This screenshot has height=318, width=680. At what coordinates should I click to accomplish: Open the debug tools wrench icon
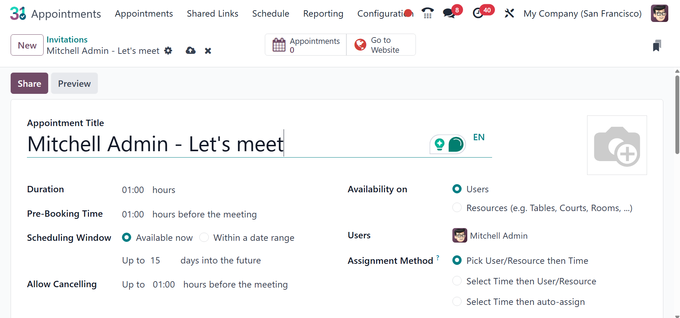click(509, 13)
